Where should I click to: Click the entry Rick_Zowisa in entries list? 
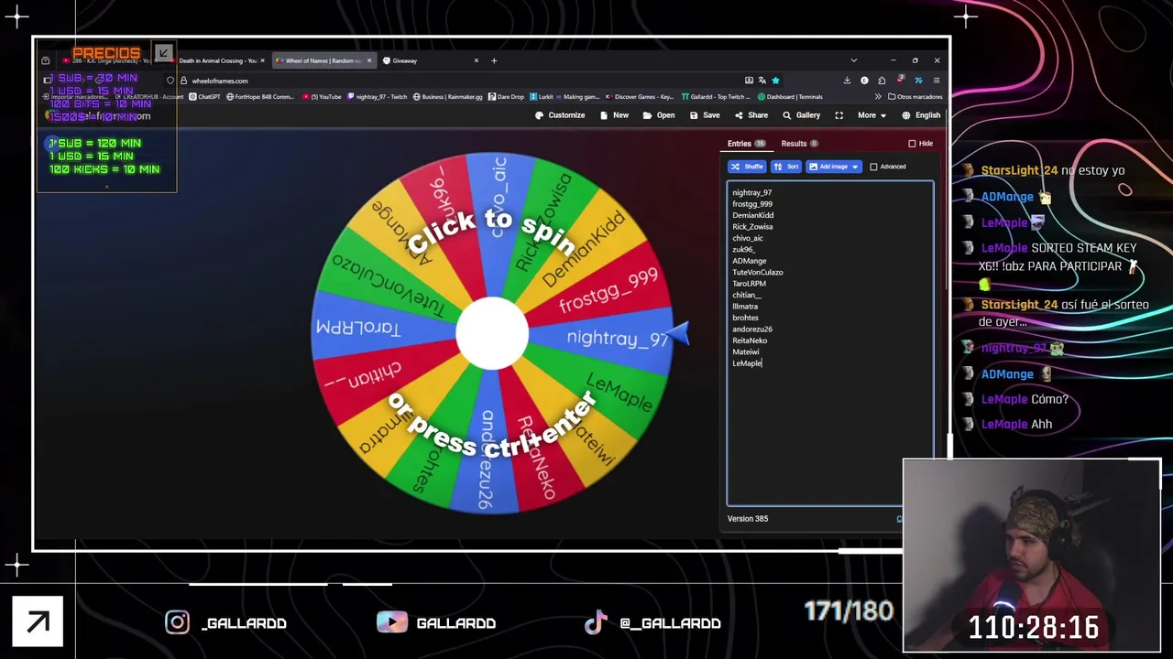click(752, 227)
